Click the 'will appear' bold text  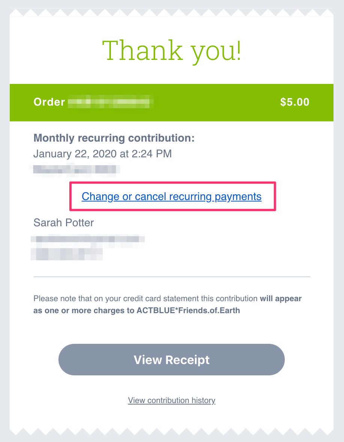281,299
